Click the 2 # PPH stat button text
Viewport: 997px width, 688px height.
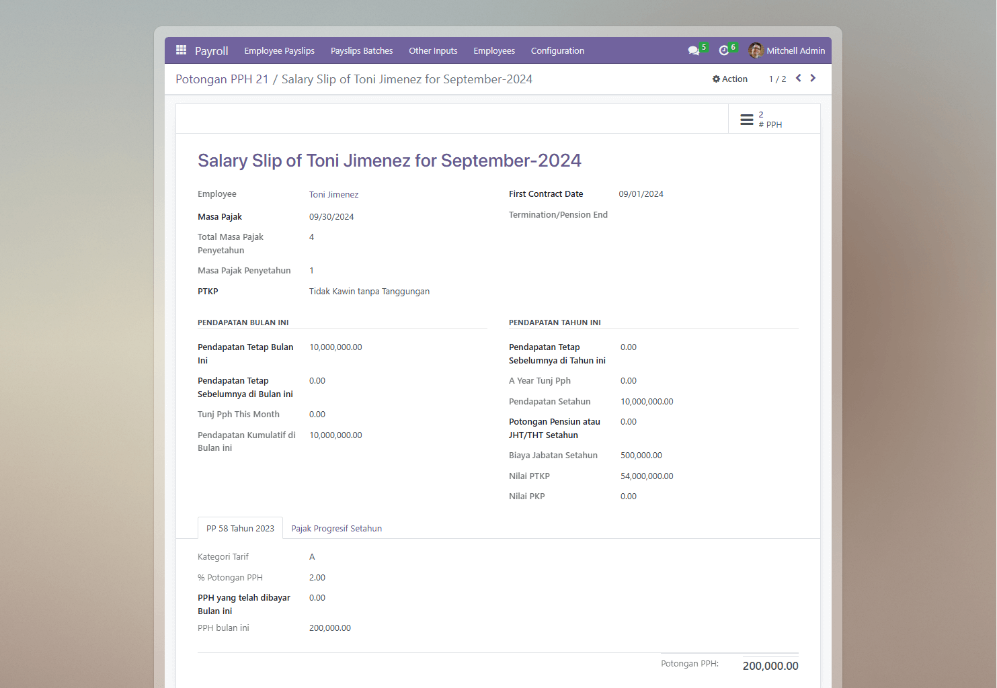(770, 120)
